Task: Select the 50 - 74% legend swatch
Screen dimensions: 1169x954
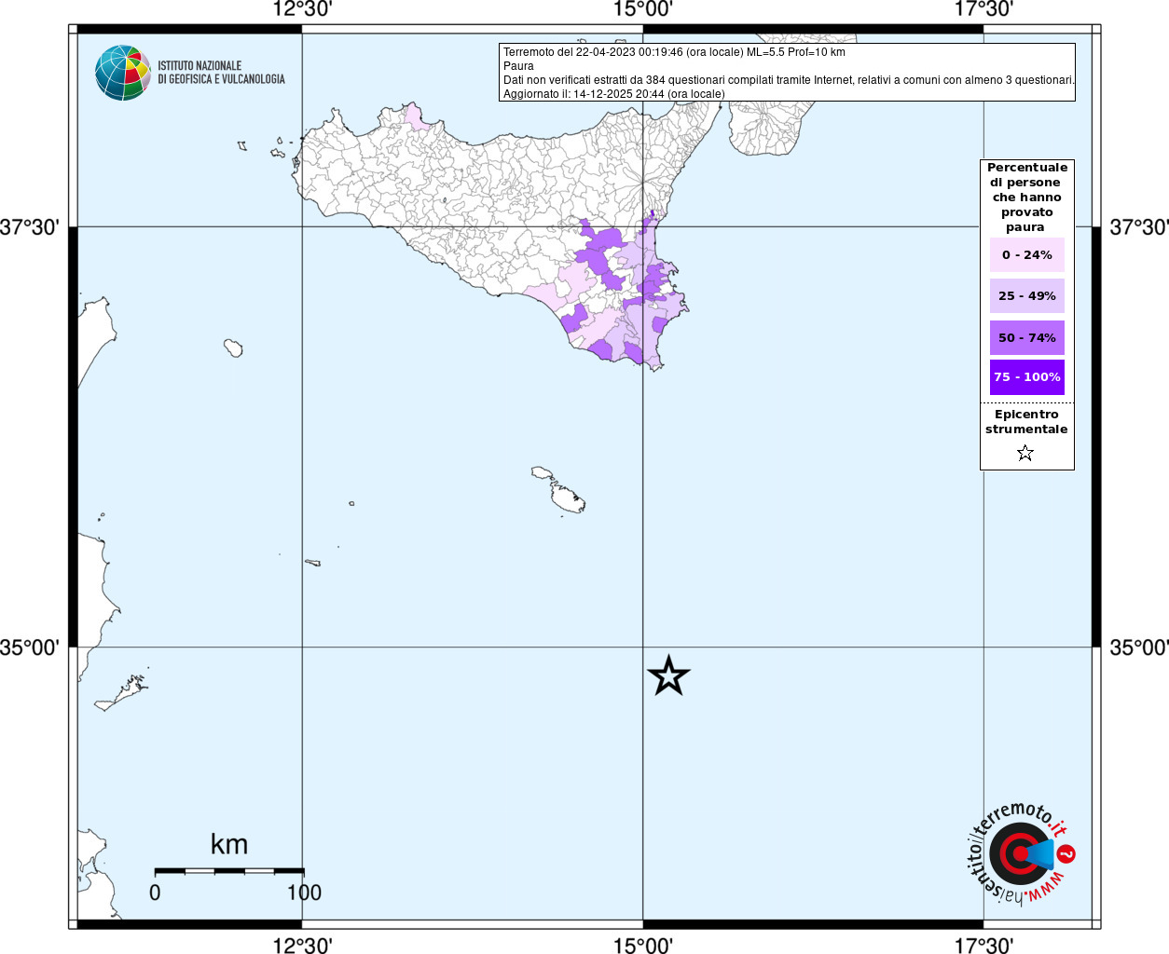Action: coord(1027,337)
